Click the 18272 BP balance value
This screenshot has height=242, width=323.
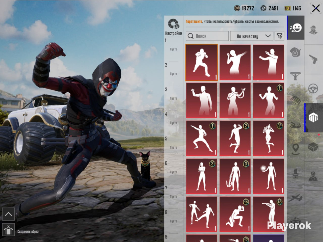[248, 8]
